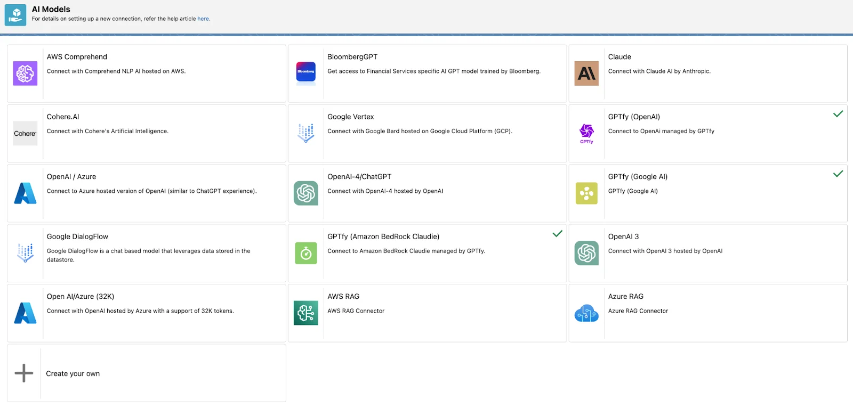853x408 pixels.
Task: Select the BloombergGPT logo icon
Action: [306, 72]
